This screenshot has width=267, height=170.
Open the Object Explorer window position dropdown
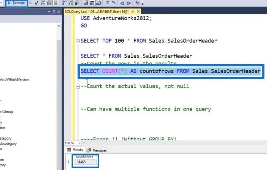click(49, 12)
